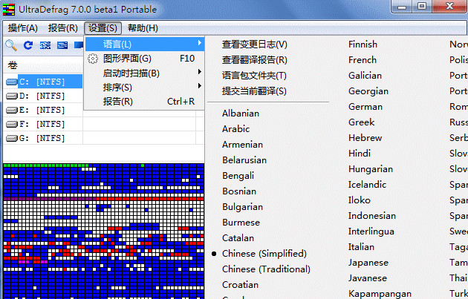Open 查看变更日志(V)
This screenshot has height=299, width=468.
255,45
